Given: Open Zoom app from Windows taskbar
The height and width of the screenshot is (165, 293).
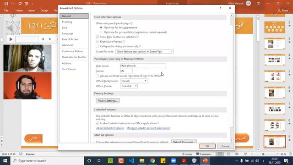Looking at the screenshot, I should 174,161.
